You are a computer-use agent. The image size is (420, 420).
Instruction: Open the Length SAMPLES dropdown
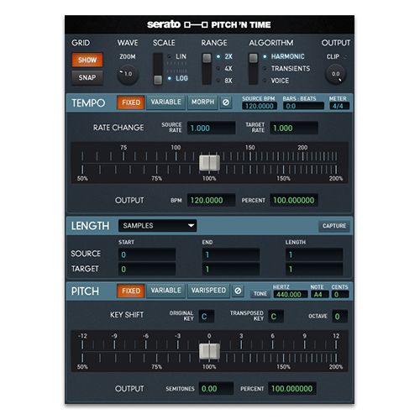tap(158, 226)
